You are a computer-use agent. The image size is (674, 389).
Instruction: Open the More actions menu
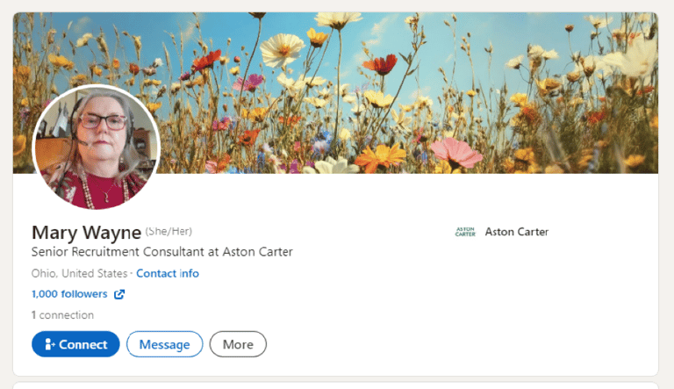click(x=238, y=344)
